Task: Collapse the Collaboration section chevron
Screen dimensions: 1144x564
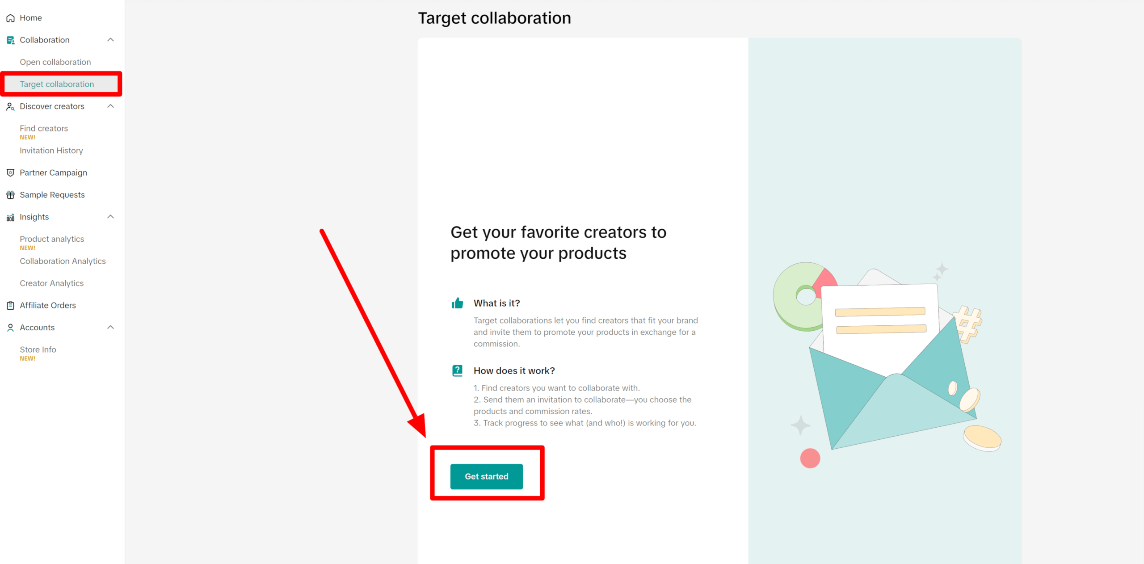Action: 111,40
